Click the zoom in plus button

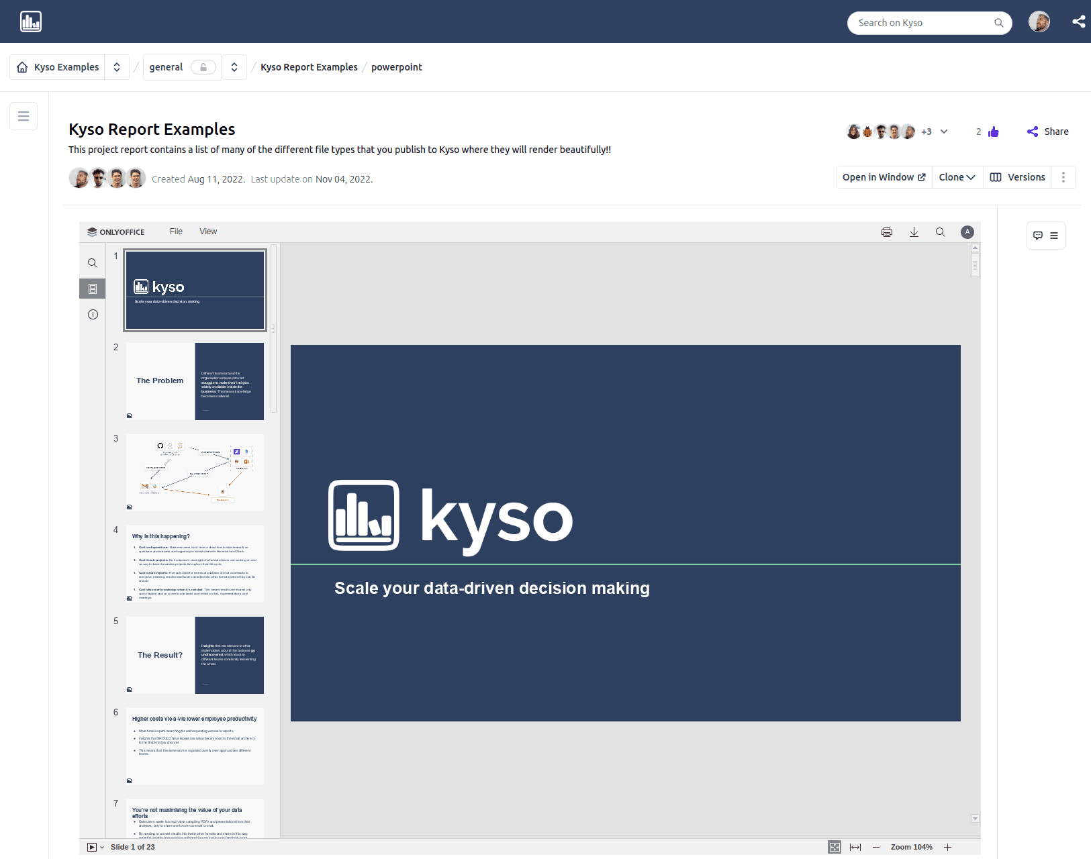(948, 847)
